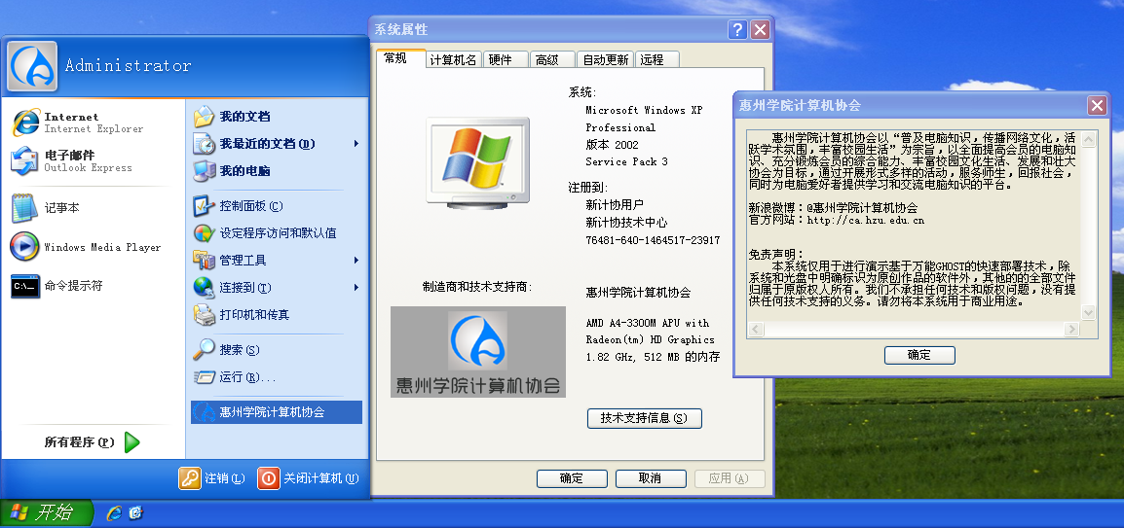The width and height of the screenshot is (1124, 528).
Task: Click 惠州学院计算机协会 OEM logo image
Action: pyautogui.click(x=478, y=352)
